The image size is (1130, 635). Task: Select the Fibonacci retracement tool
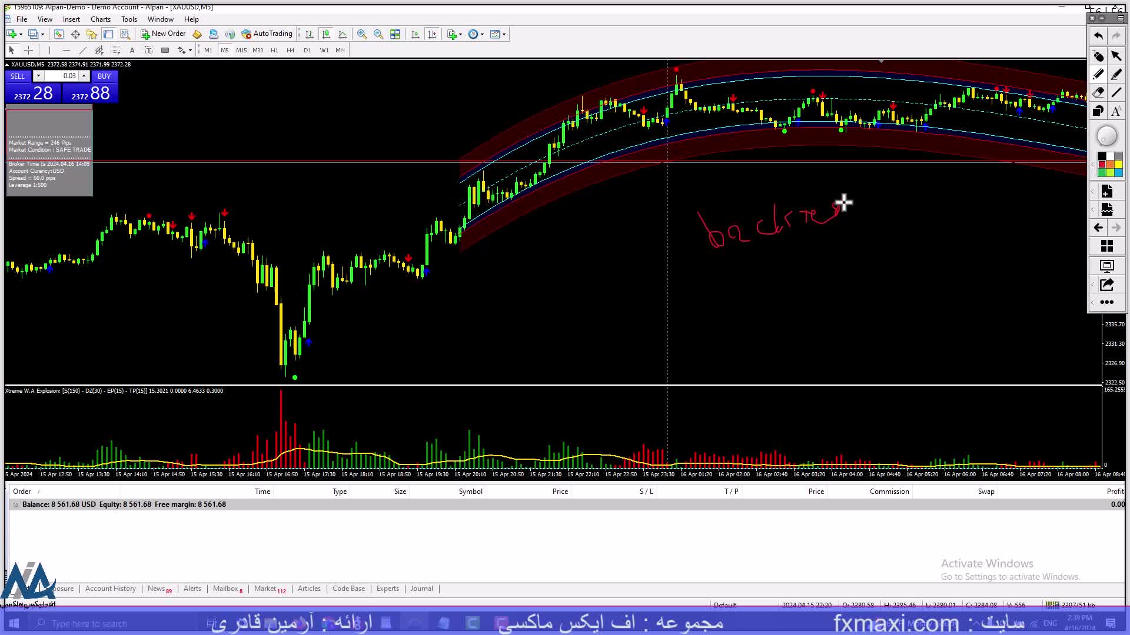pos(116,51)
